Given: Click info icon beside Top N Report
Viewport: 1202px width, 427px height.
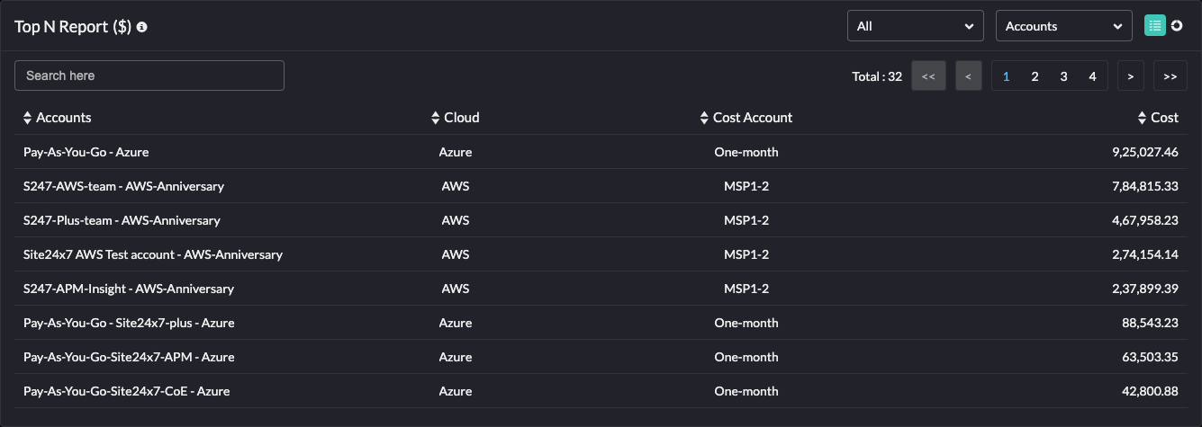Looking at the screenshot, I should coord(142,27).
